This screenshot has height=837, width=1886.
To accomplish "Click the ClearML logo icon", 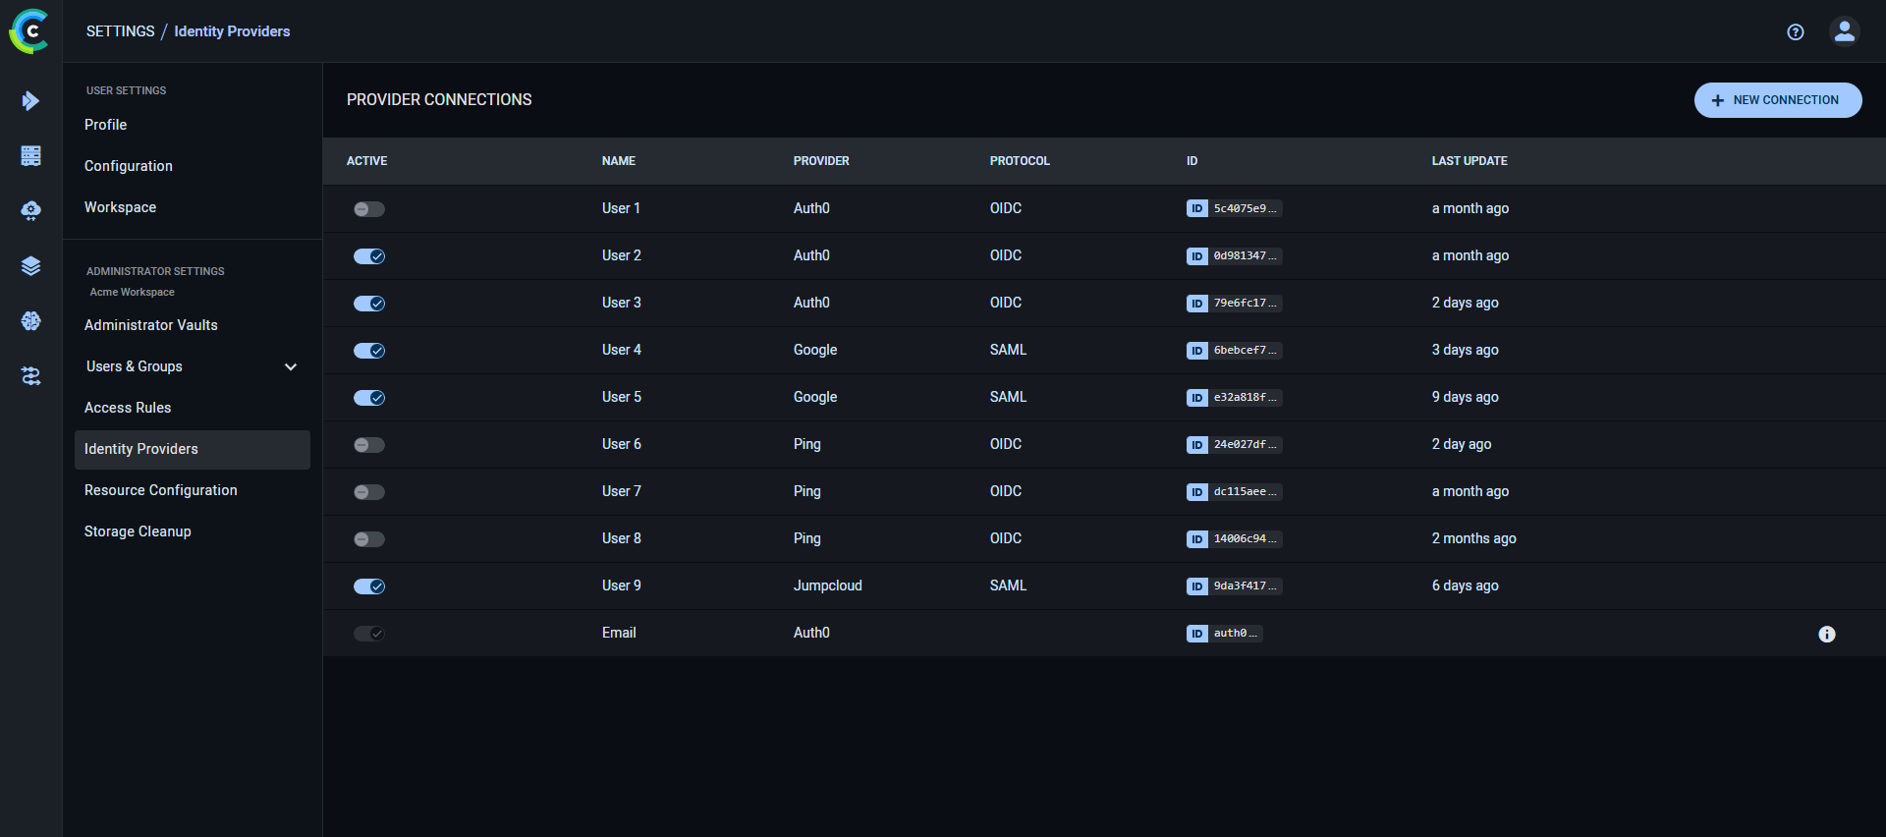I will point(29,31).
